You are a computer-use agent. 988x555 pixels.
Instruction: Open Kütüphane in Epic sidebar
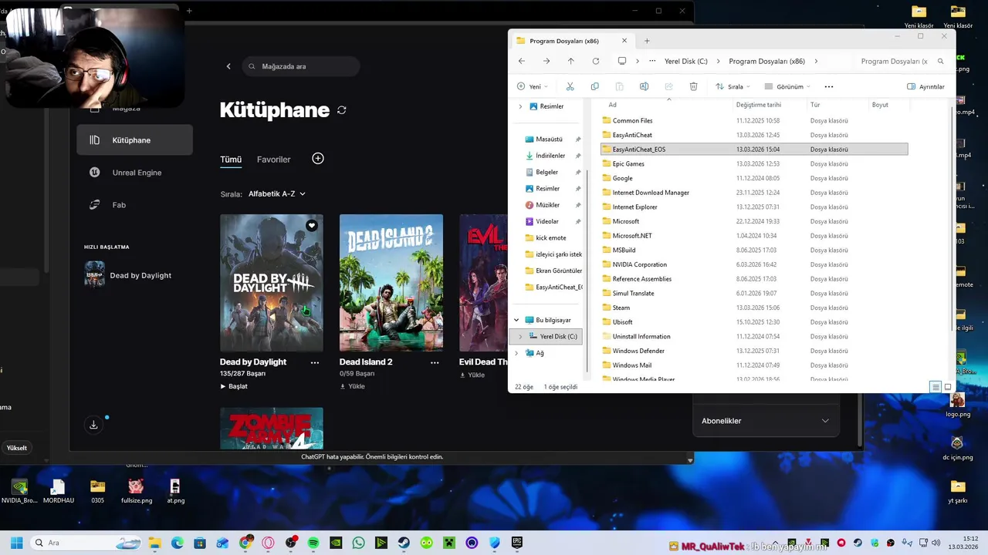(x=134, y=140)
